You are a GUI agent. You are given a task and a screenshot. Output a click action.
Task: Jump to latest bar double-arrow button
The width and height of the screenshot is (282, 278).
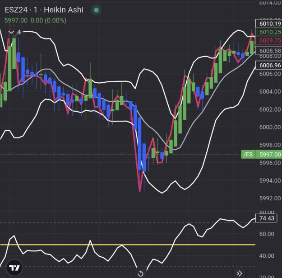240,273
